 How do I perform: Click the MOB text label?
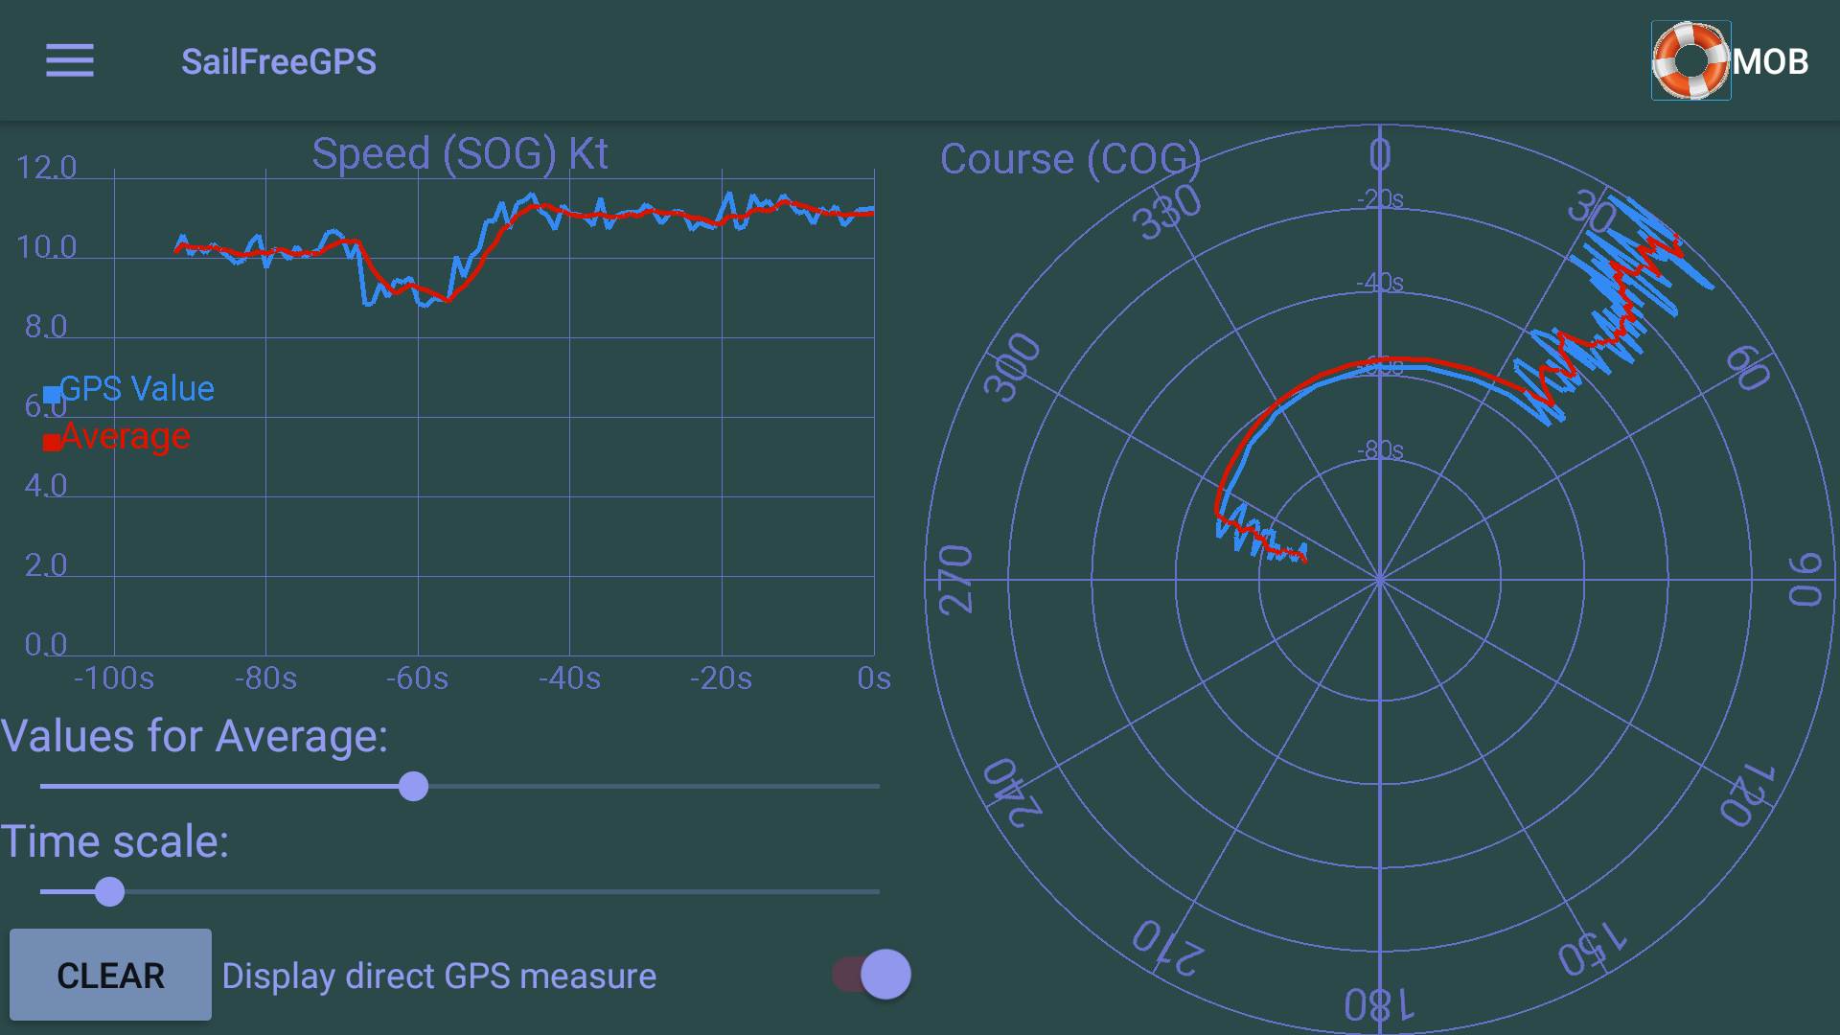point(1770,62)
